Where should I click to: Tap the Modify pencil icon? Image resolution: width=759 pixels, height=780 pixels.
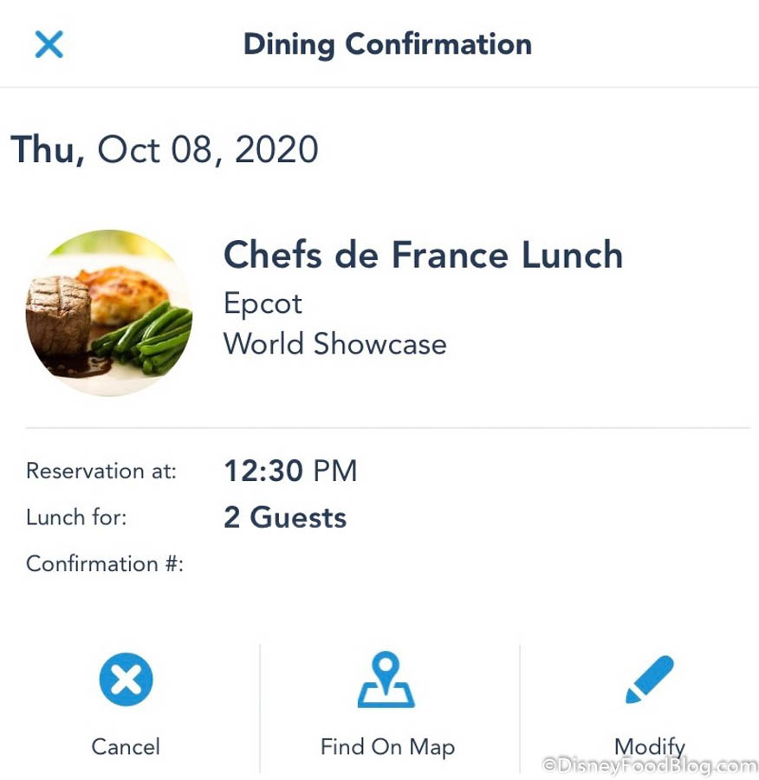pyautogui.click(x=649, y=679)
